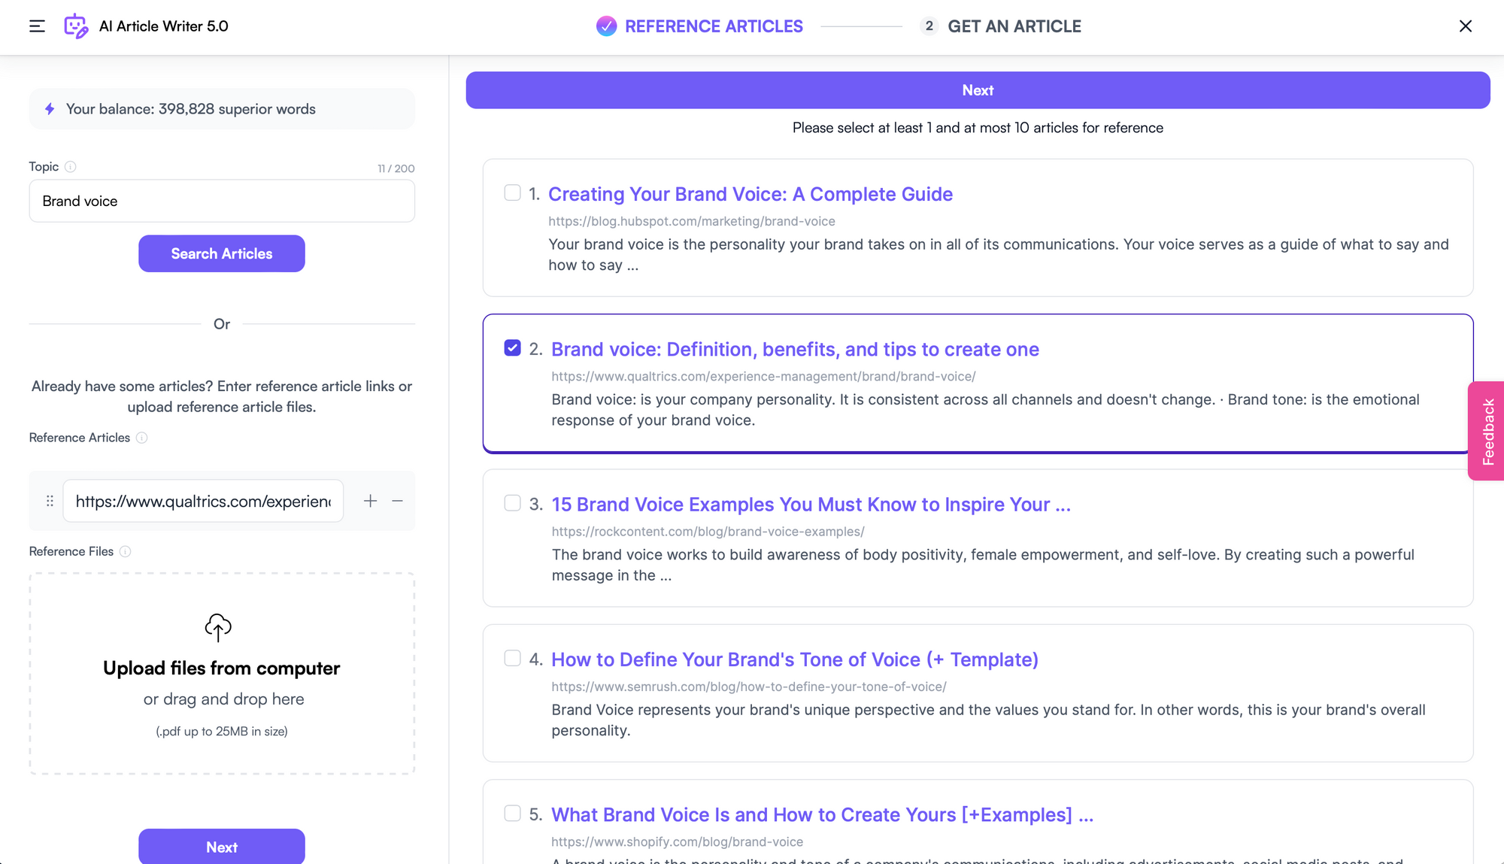Select the HubSpot Complete Guide article
This screenshot has height=864, width=1504.
(x=513, y=193)
